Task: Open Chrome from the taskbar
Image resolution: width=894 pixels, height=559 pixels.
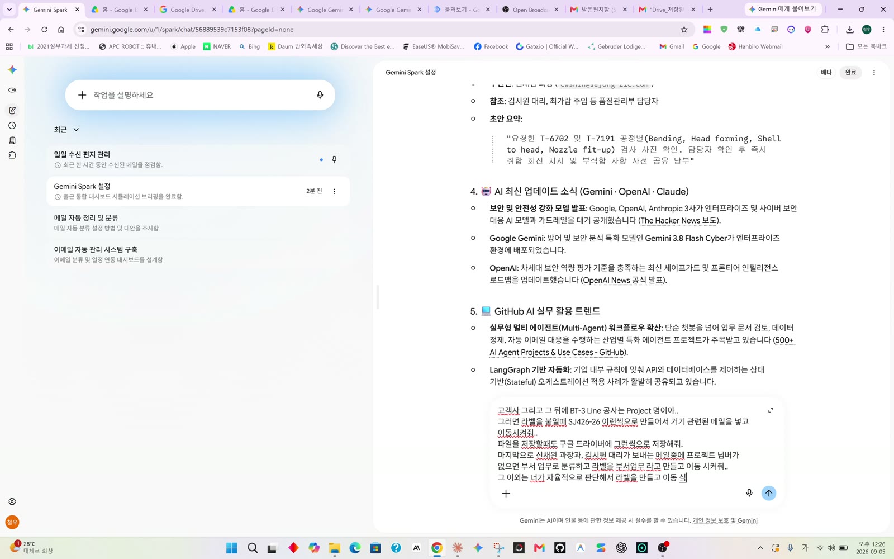Action: coord(437,548)
